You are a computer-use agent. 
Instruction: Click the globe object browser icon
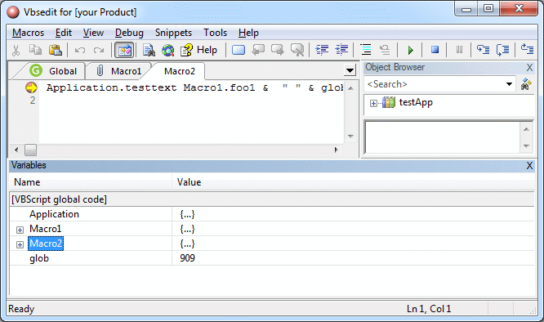coord(168,51)
